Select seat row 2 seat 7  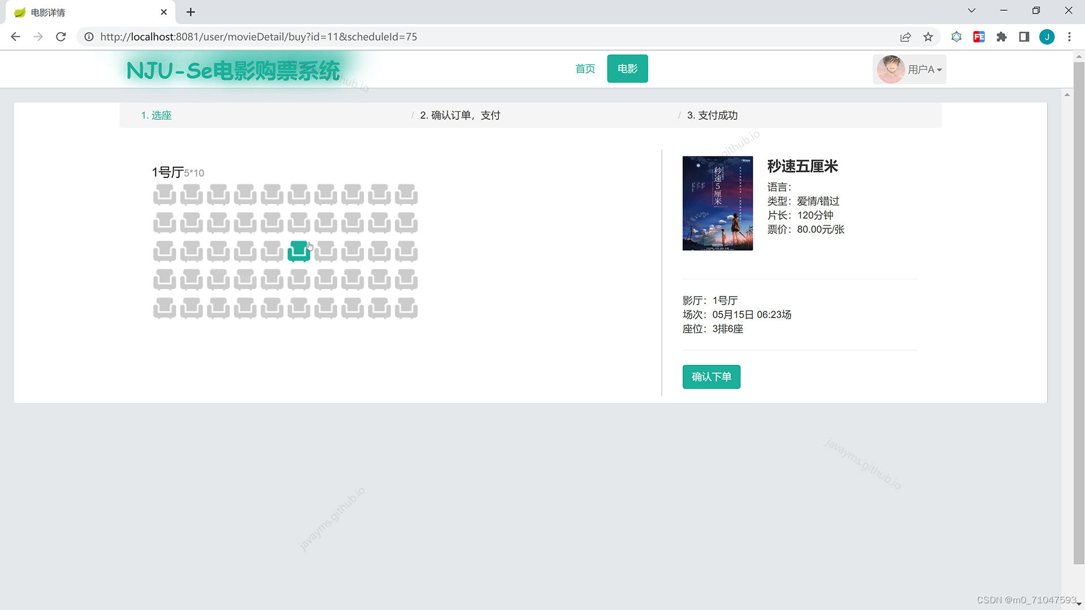325,223
